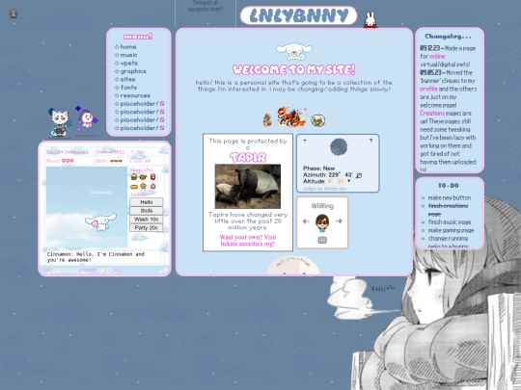Open the WiiRing title link
The width and height of the screenshot is (521, 390).
pyautogui.click(x=322, y=206)
